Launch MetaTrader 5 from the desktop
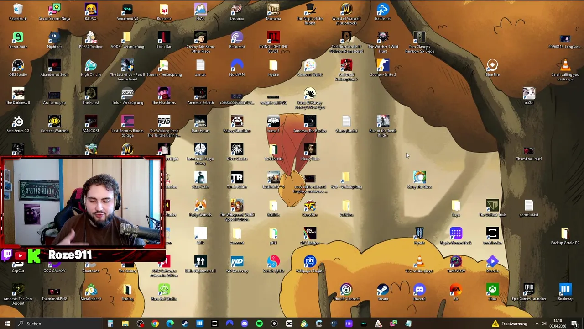The height and width of the screenshot is (329, 584). click(91, 292)
